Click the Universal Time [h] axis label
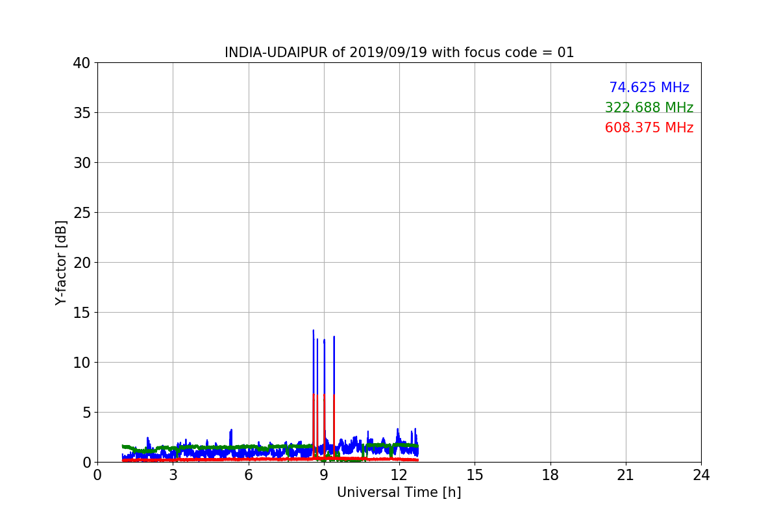779x519 pixels. [x=399, y=492]
